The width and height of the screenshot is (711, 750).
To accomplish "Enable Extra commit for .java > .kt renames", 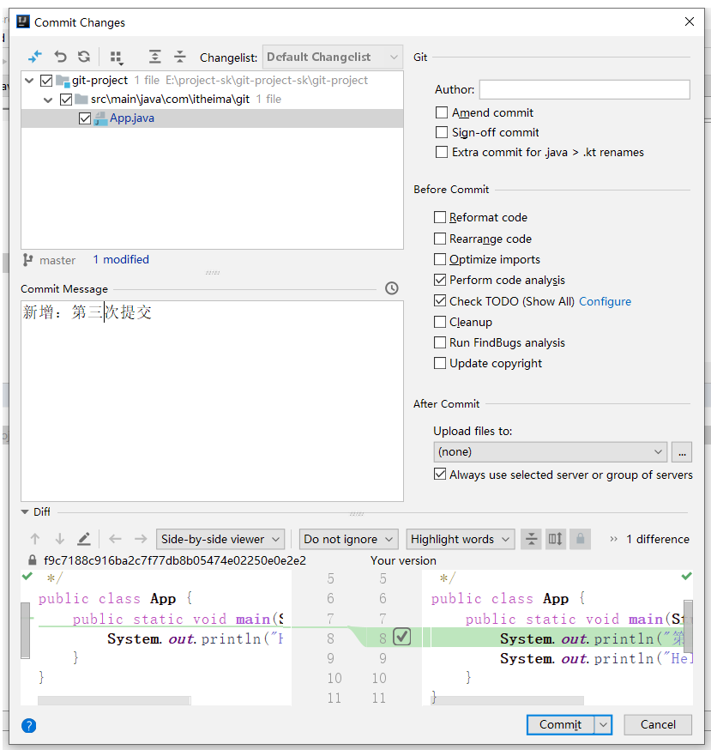I will click(x=442, y=152).
